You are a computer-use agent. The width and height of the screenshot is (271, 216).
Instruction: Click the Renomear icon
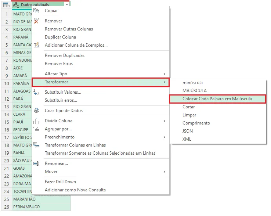click(x=36, y=163)
